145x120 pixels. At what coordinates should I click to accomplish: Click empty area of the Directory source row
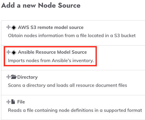(92, 77)
